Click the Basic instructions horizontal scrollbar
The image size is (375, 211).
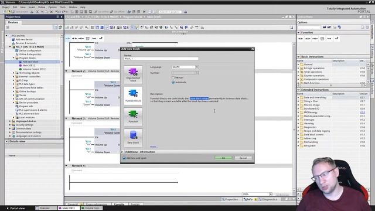pos(331,86)
